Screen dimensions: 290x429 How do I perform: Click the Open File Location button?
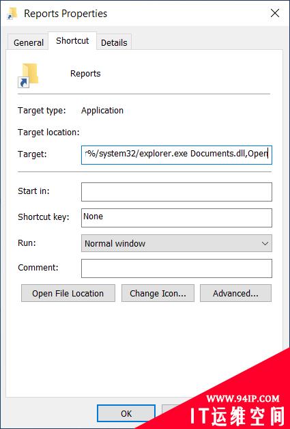68,293
